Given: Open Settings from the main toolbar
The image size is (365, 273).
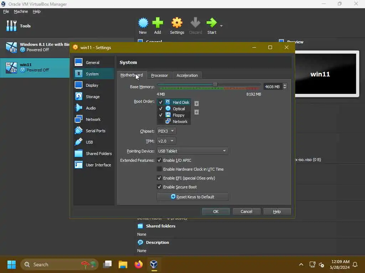Looking at the screenshot, I should click(x=177, y=26).
